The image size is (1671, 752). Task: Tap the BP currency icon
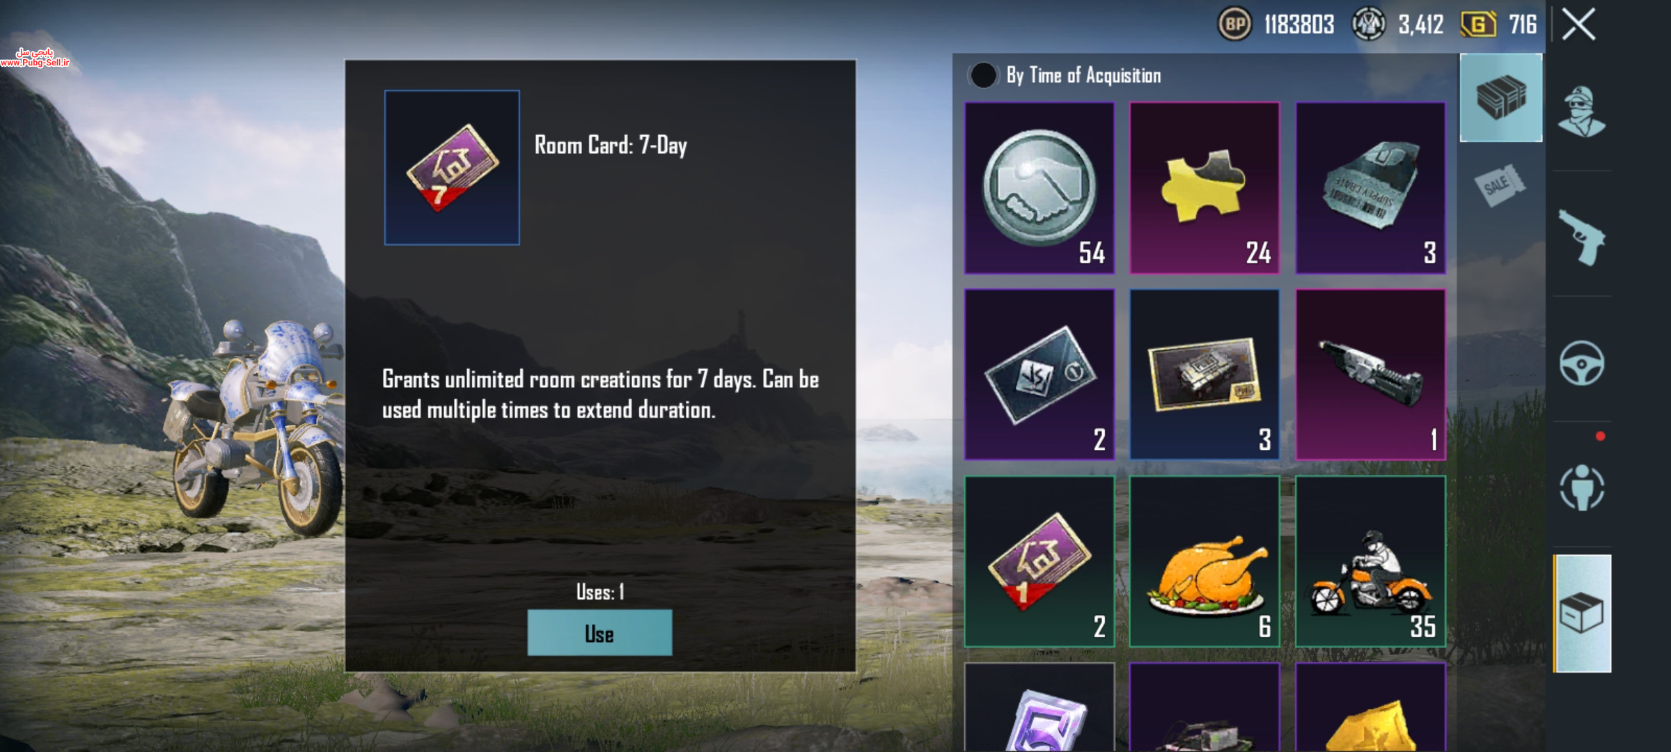click(1234, 24)
